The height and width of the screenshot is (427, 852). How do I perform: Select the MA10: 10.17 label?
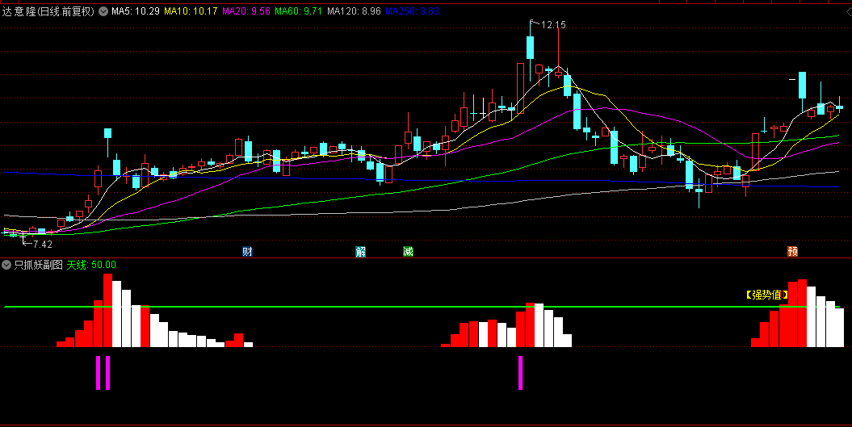191,10
